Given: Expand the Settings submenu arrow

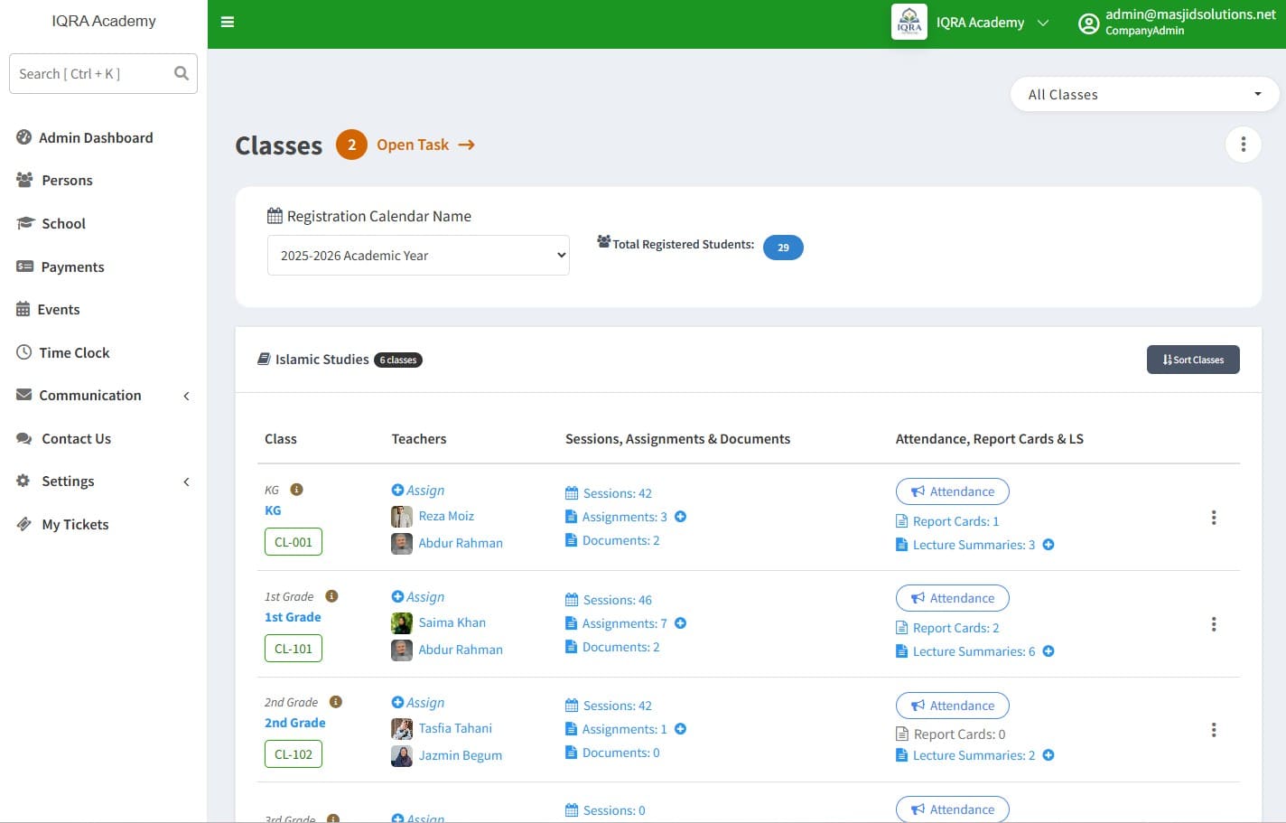Looking at the screenshot, I should pos(187,482).
